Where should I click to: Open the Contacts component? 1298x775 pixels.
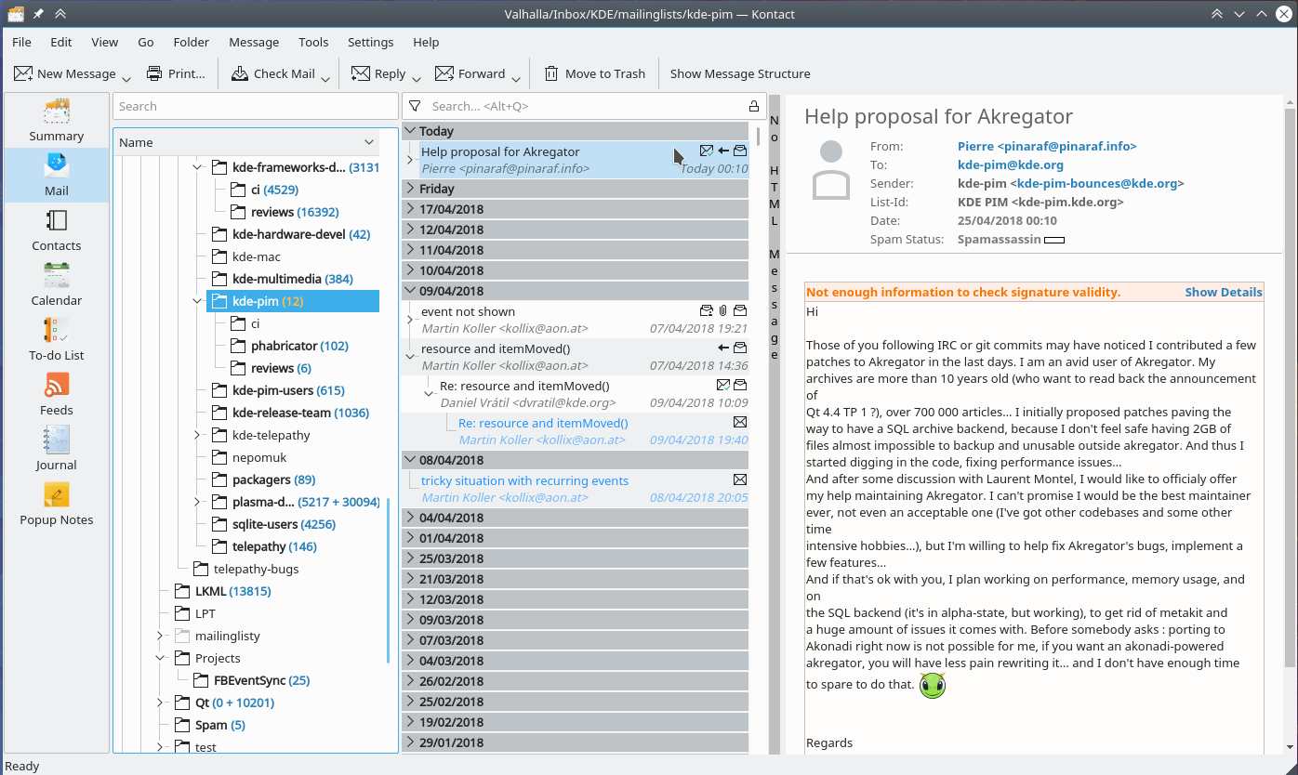pos(56,230)
